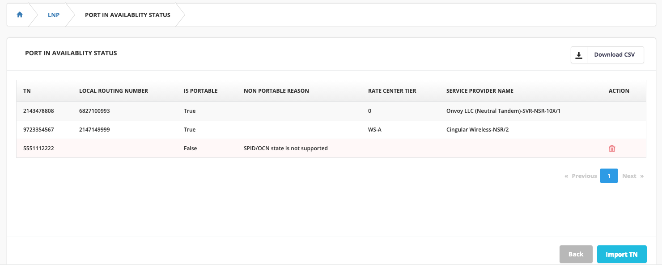This screenshot has height=268, width=662.
Task: Click the TN column header
Action: (x=27, y=91)
